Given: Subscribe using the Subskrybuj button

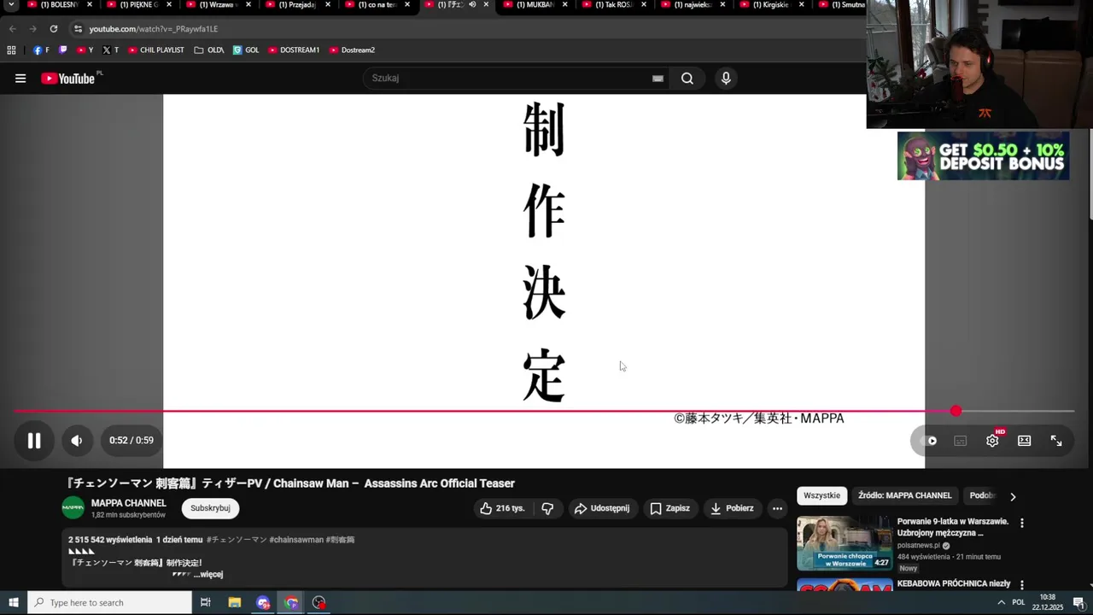Looking at the screenshot, I should pos(210,508).
